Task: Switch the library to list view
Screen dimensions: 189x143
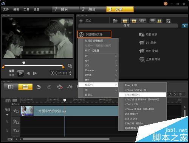Action: pyautogui.click(x=153, y=21)
